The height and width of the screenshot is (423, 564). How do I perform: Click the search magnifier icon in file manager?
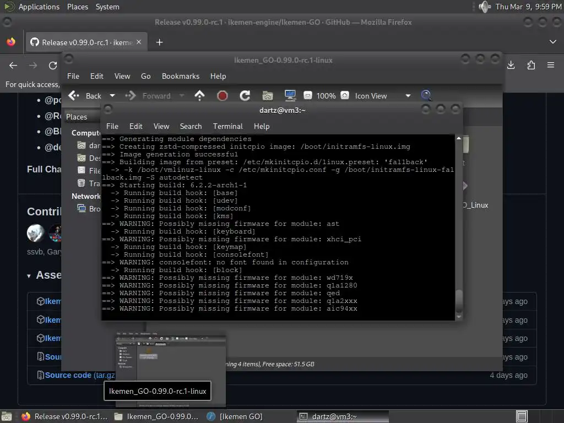tap(426, 96)
